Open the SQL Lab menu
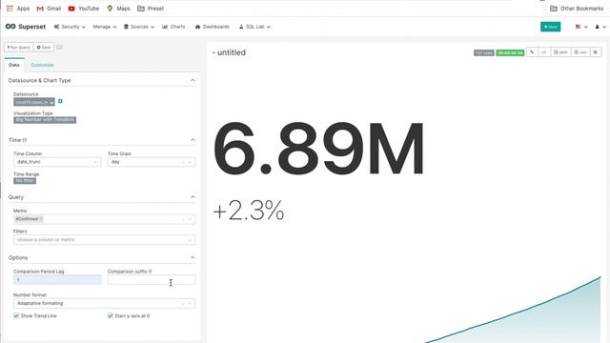 (254, 27)
